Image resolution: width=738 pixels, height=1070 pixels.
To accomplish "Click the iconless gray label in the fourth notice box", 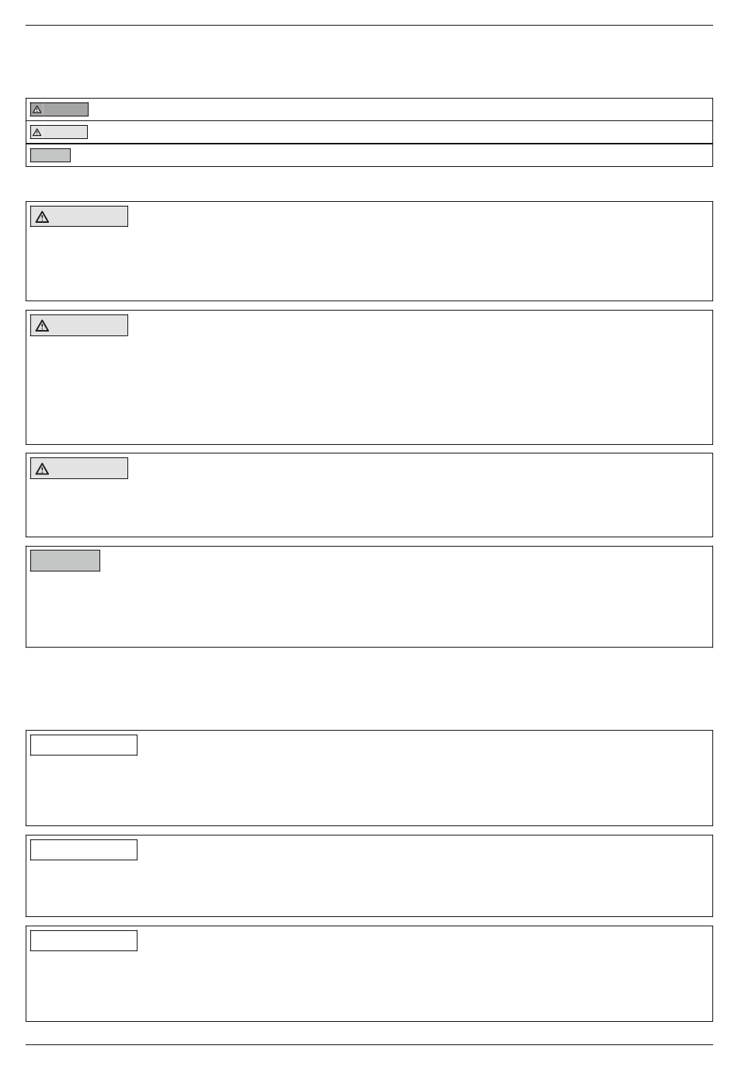I will click(x=65, y=561).
